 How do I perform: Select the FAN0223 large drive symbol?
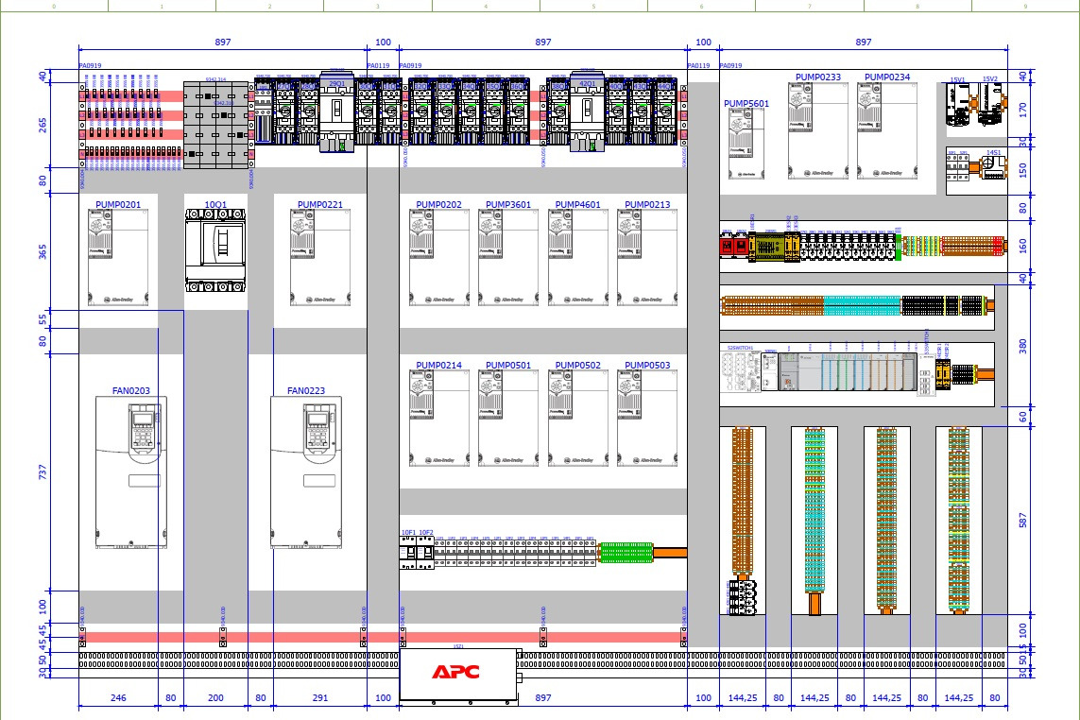pyautogui.click(x=306, y=472)
